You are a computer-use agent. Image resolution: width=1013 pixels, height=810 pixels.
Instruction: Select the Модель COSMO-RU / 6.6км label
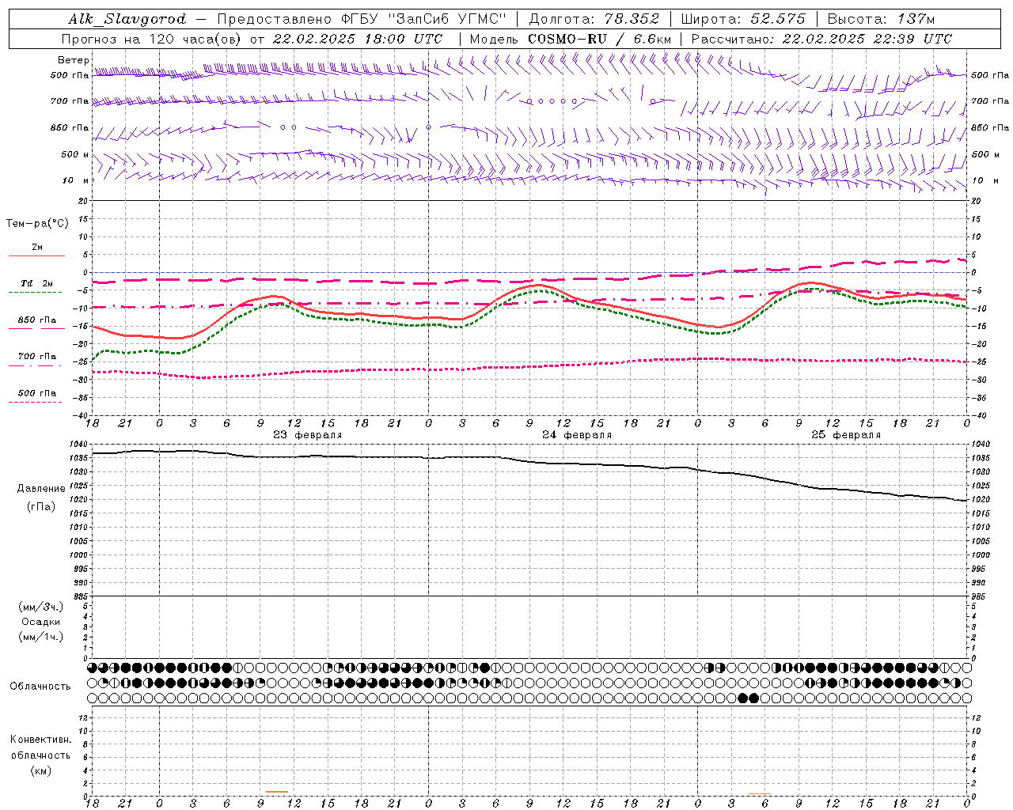point(570,39)
